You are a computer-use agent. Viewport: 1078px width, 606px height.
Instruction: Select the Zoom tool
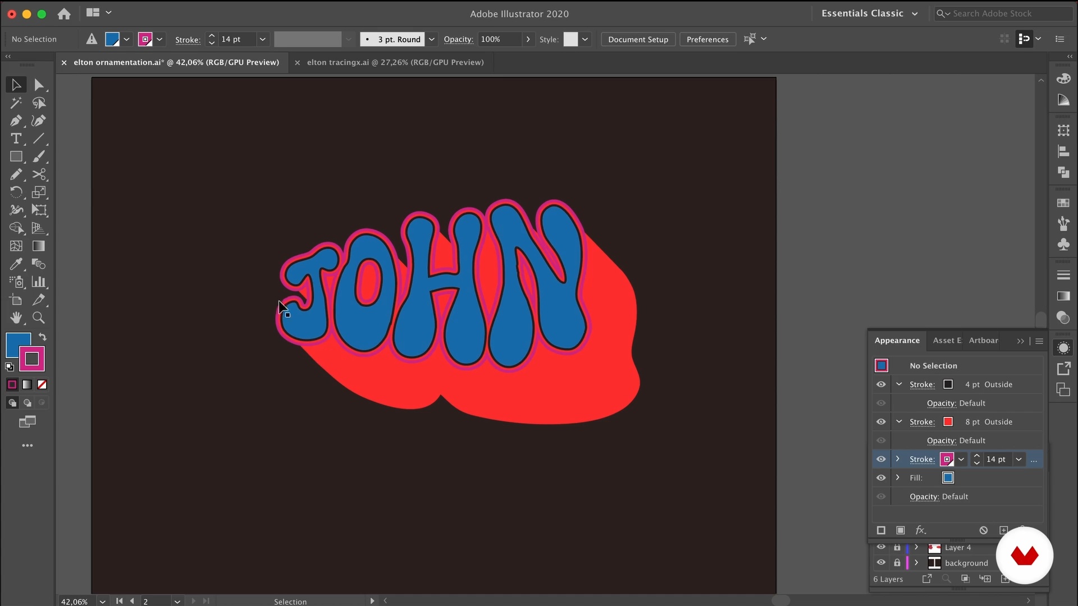click(39, 318)
